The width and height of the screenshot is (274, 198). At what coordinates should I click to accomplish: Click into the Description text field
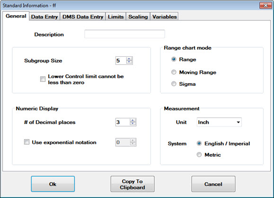124,34
